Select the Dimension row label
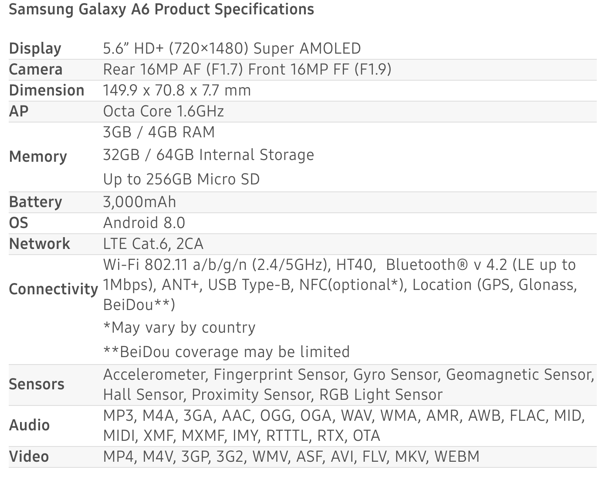Viewport: 609px width, 477px height. [x=47, y=90]
